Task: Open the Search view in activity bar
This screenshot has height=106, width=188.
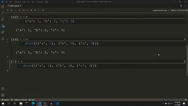Action: (3, 13)
